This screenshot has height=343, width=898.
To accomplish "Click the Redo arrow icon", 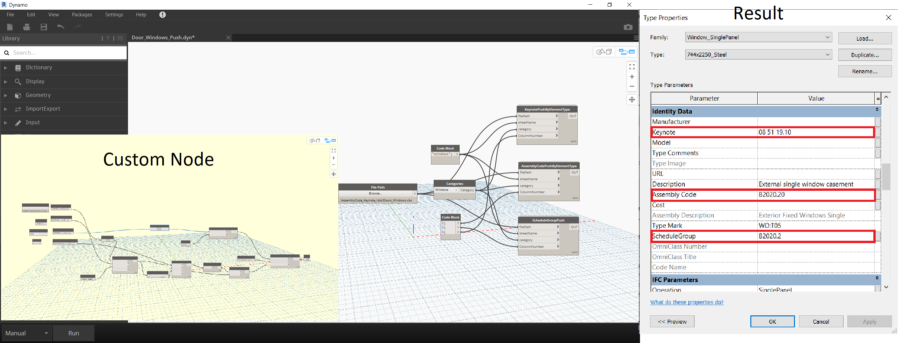I will coord(77,27).
